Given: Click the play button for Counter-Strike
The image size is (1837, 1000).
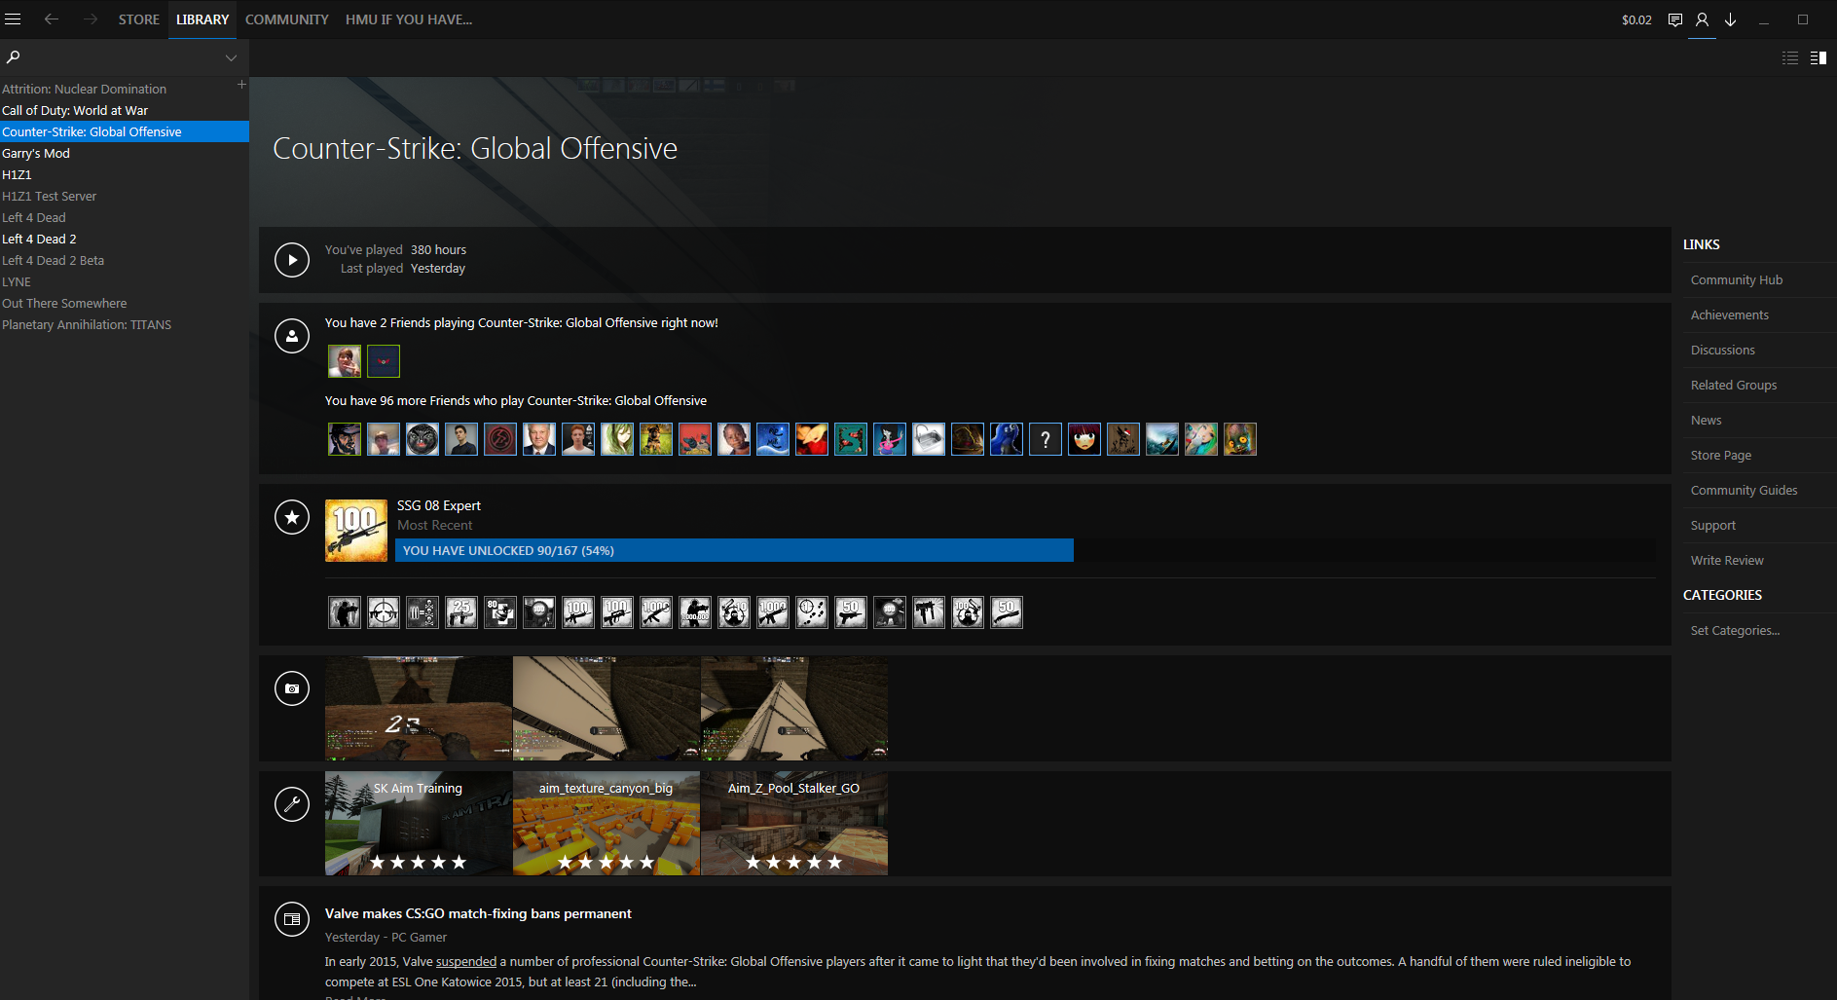Looking at the screenshot, I should [292, 260].
